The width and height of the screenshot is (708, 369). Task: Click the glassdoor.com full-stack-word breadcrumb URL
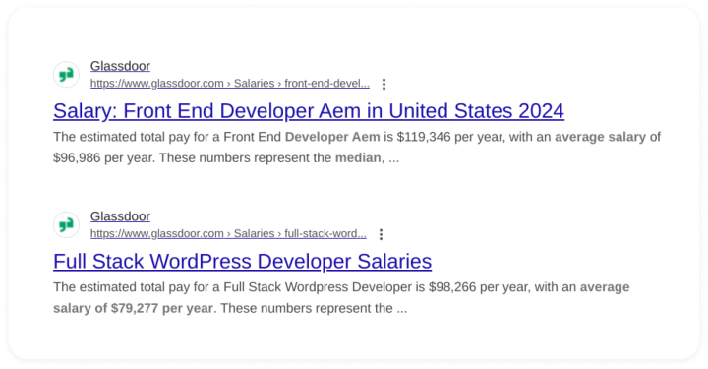228,234
